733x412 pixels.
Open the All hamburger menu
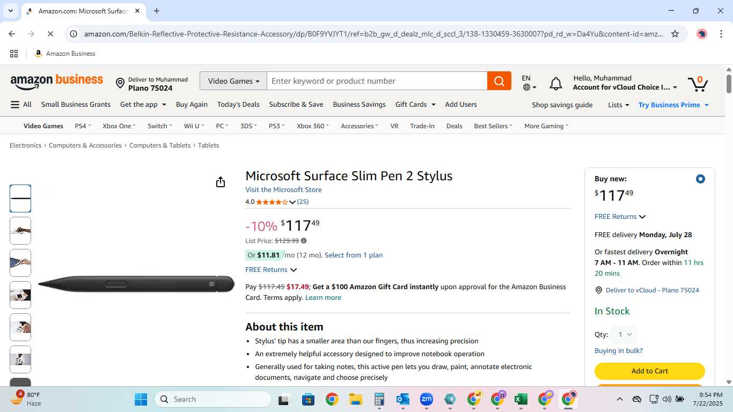tap(21, 105)
